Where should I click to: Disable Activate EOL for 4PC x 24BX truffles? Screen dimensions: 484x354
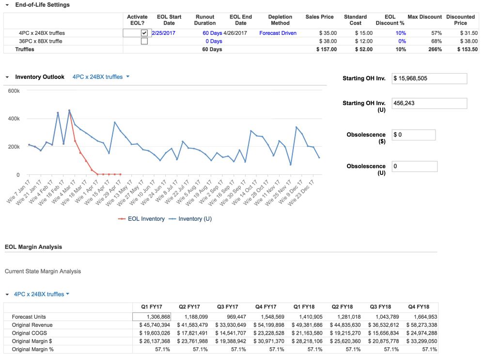click(x=143, y=33)
